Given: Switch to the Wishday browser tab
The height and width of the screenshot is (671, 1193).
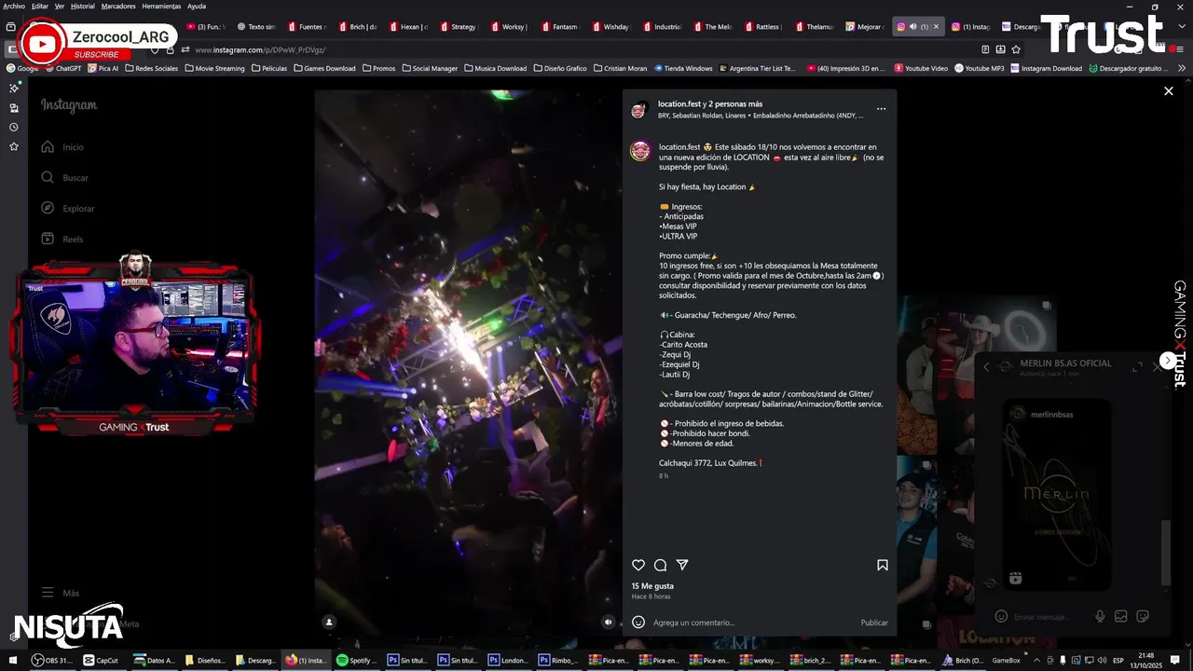Looking at the screenshot, I should pyautogui.click(x=610, y=27).
